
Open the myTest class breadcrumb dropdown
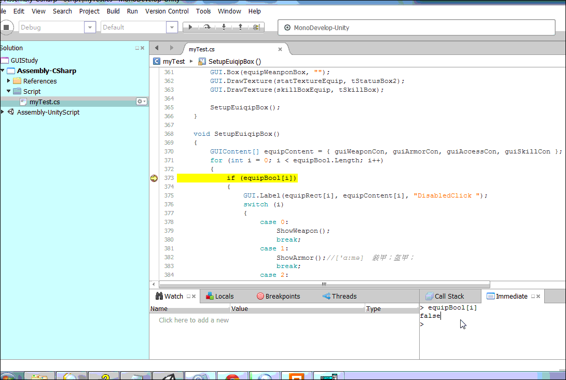(x=174, y=62)
